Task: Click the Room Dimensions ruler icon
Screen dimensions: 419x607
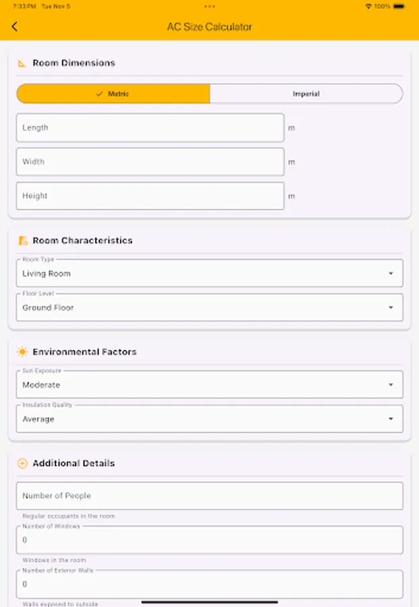Action: [x=22, y=63]
